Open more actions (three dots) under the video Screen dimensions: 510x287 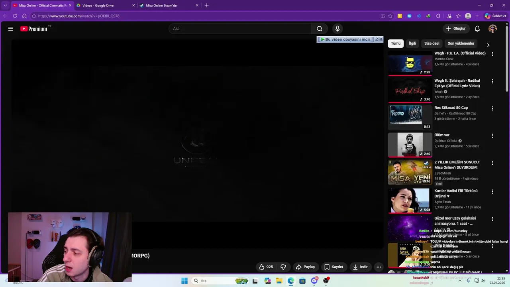coord(379,267)
